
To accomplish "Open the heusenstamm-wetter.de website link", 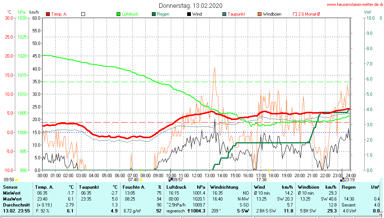I will point(355,5).
